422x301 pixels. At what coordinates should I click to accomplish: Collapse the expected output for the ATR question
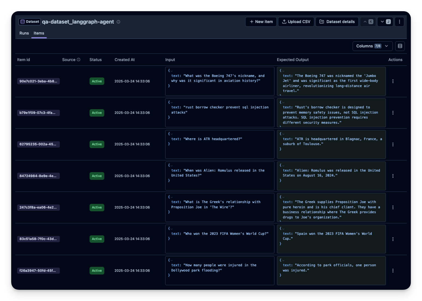283,134
